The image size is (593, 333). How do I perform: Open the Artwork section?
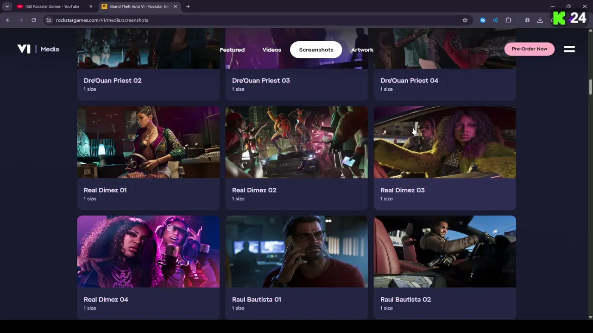tap(362, 49)
